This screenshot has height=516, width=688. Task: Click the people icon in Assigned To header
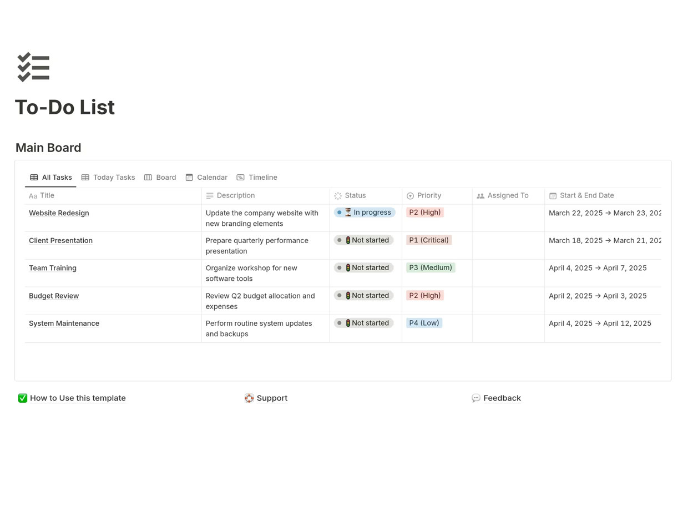click(x=480, y=195)
